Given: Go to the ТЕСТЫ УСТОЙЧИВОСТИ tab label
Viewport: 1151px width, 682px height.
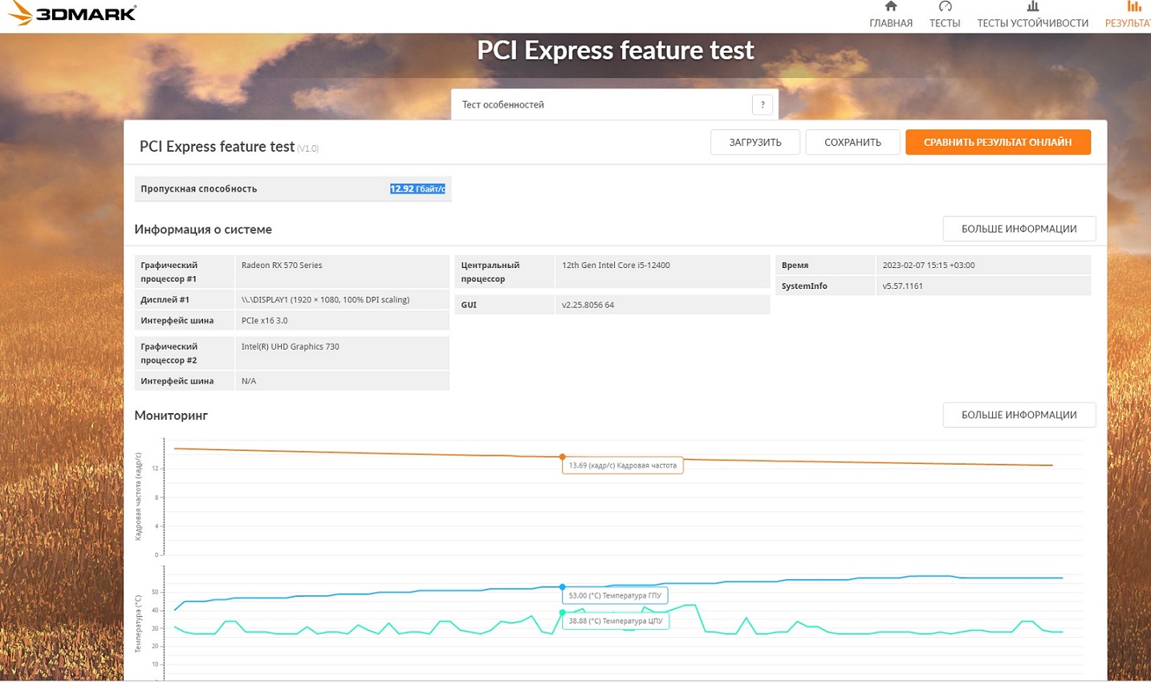Looking at the screenshot, I should [1032, 23].
